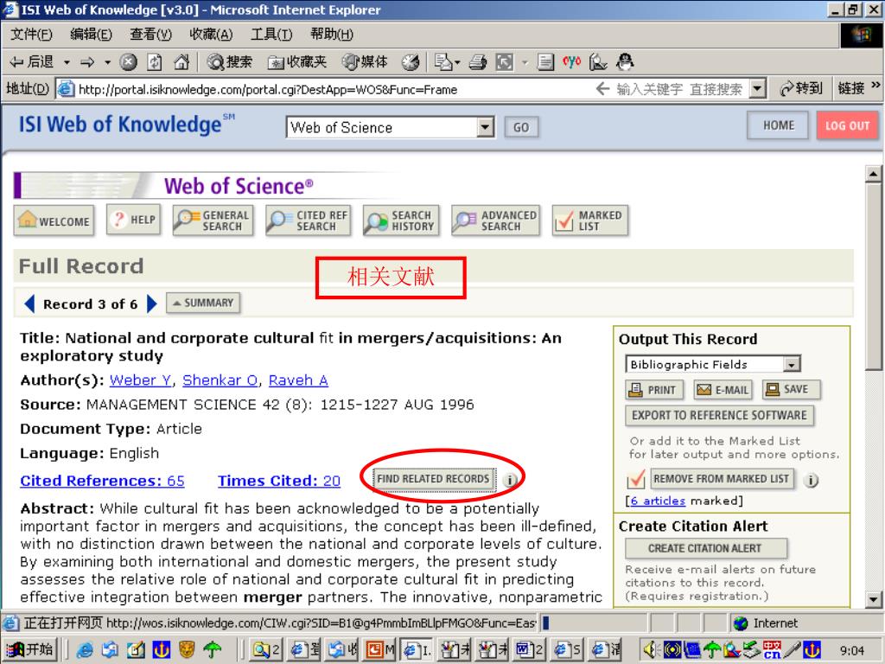Open the 媒体 (Media) toolbar button

(366, 61)
